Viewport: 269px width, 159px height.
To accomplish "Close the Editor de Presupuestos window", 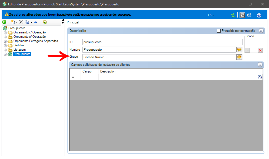I will coord(263,4).
